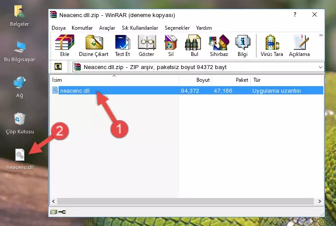Click the 47,186 packed value
The width and height of the screenshot is (336, 226).
[x=223, y=90]
